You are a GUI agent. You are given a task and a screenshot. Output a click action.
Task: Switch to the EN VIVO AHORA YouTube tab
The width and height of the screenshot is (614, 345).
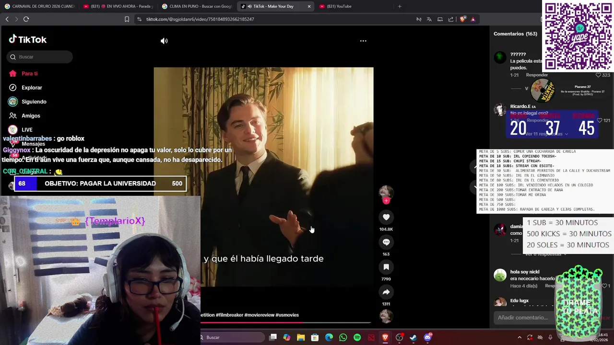point(118,6)
